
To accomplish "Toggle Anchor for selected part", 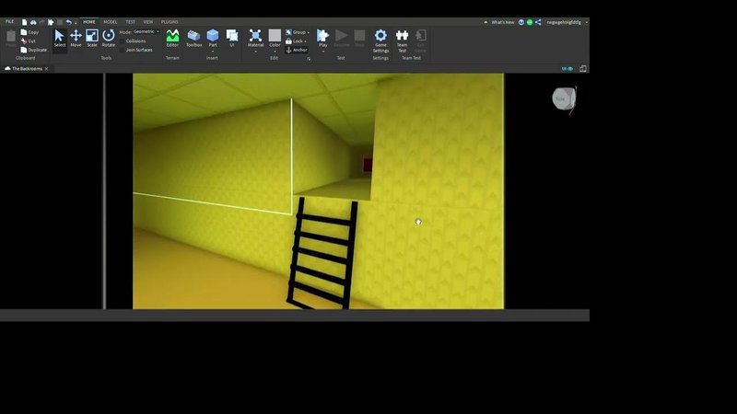I will (x=297, y=50).
